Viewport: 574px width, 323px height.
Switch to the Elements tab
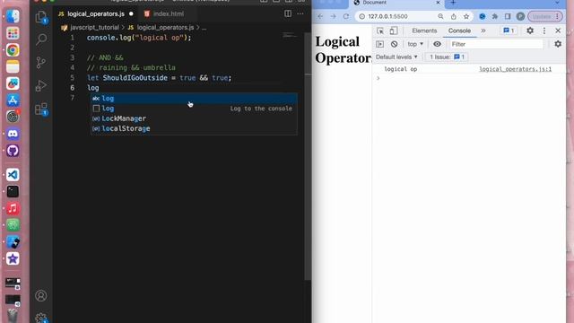424,31
